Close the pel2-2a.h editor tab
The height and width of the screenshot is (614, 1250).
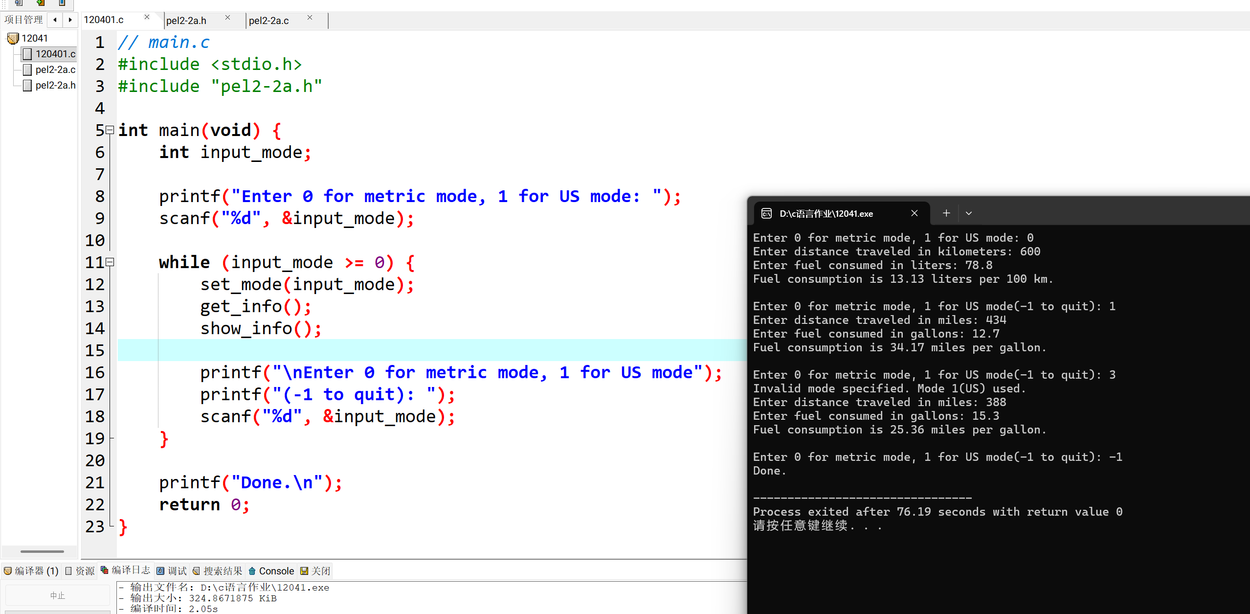tap(227, 18)
